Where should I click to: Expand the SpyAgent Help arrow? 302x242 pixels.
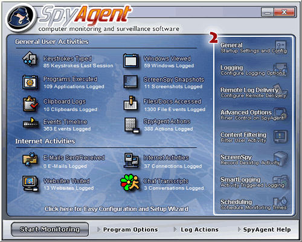click(239, 229)
